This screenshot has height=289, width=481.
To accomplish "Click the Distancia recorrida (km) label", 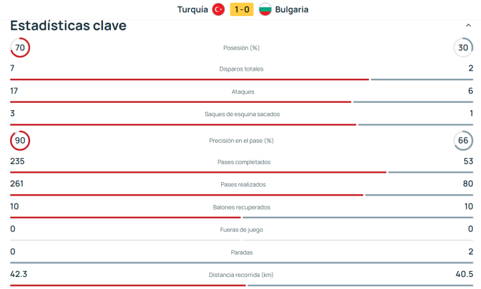I will [x=241, y=275].
